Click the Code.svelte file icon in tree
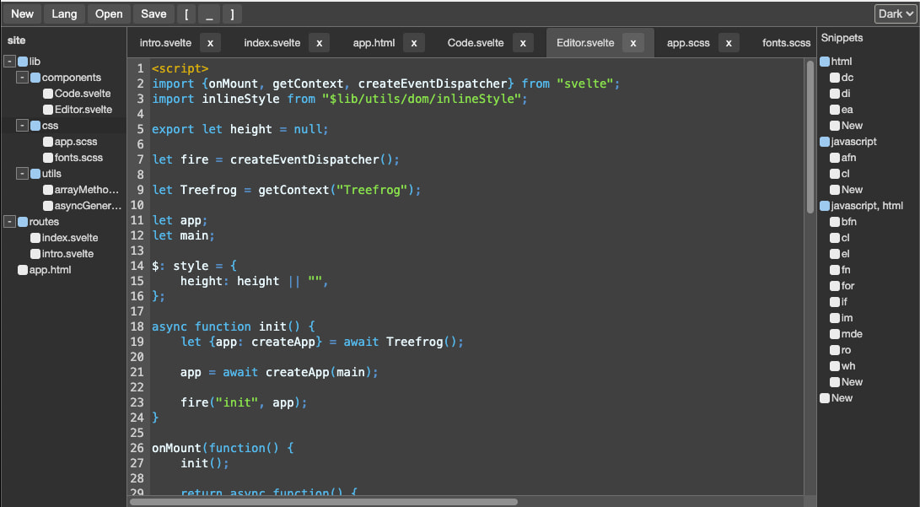 coord(48,94)
